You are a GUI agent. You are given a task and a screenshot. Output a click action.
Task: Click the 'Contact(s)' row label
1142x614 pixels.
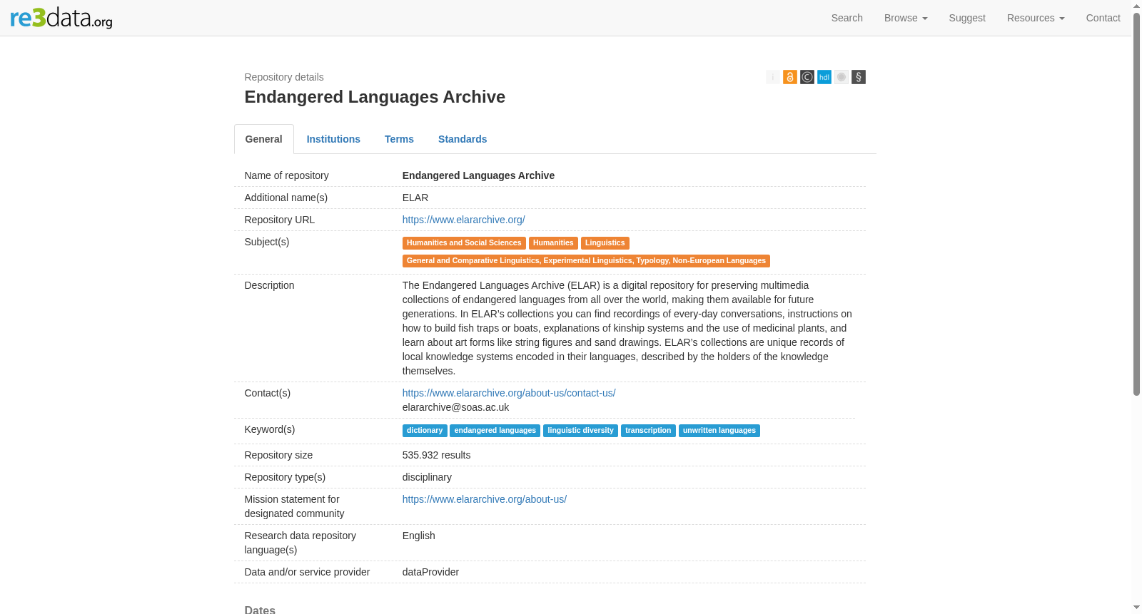(x=267, y=393)
